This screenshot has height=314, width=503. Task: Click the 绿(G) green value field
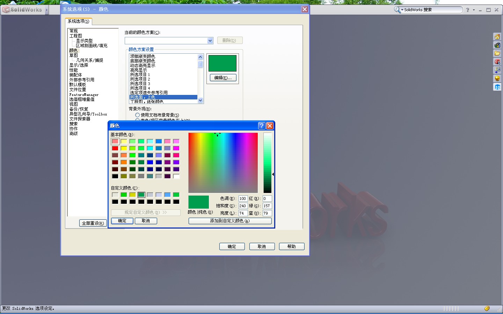click(x=267, y=206)
